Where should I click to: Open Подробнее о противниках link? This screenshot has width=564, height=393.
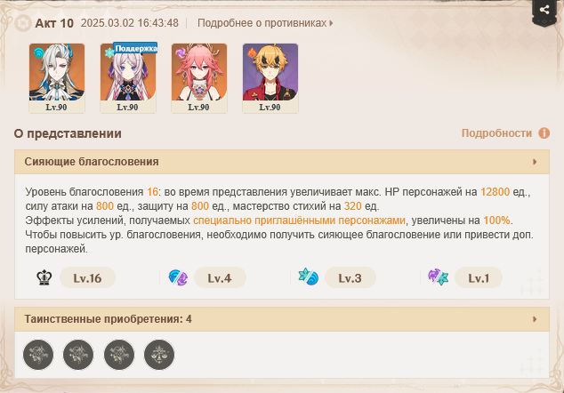coord(265,23)
